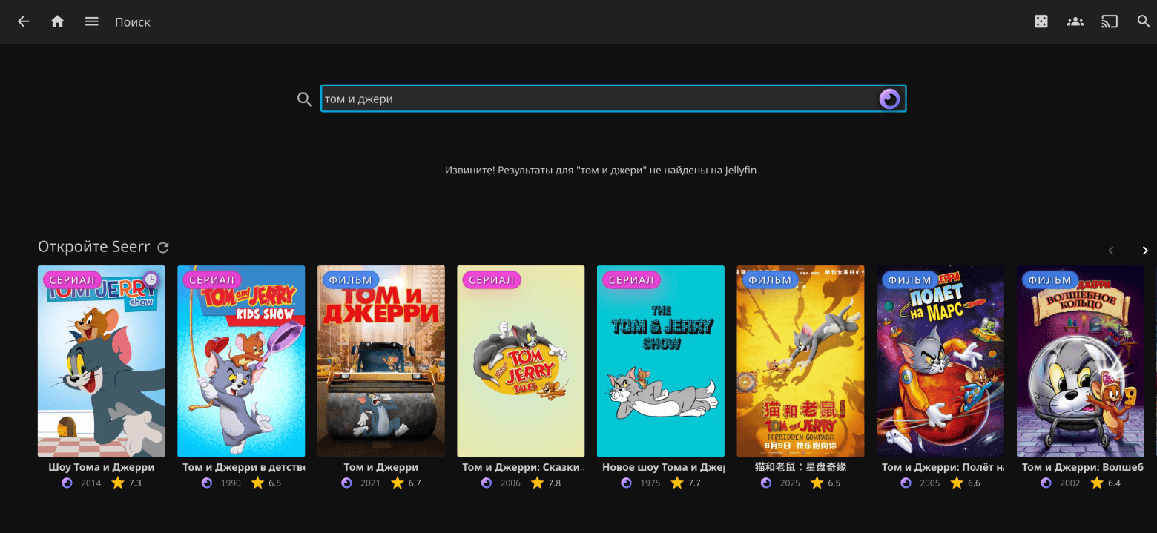Show next Seerr results with right chevron

1145,251
